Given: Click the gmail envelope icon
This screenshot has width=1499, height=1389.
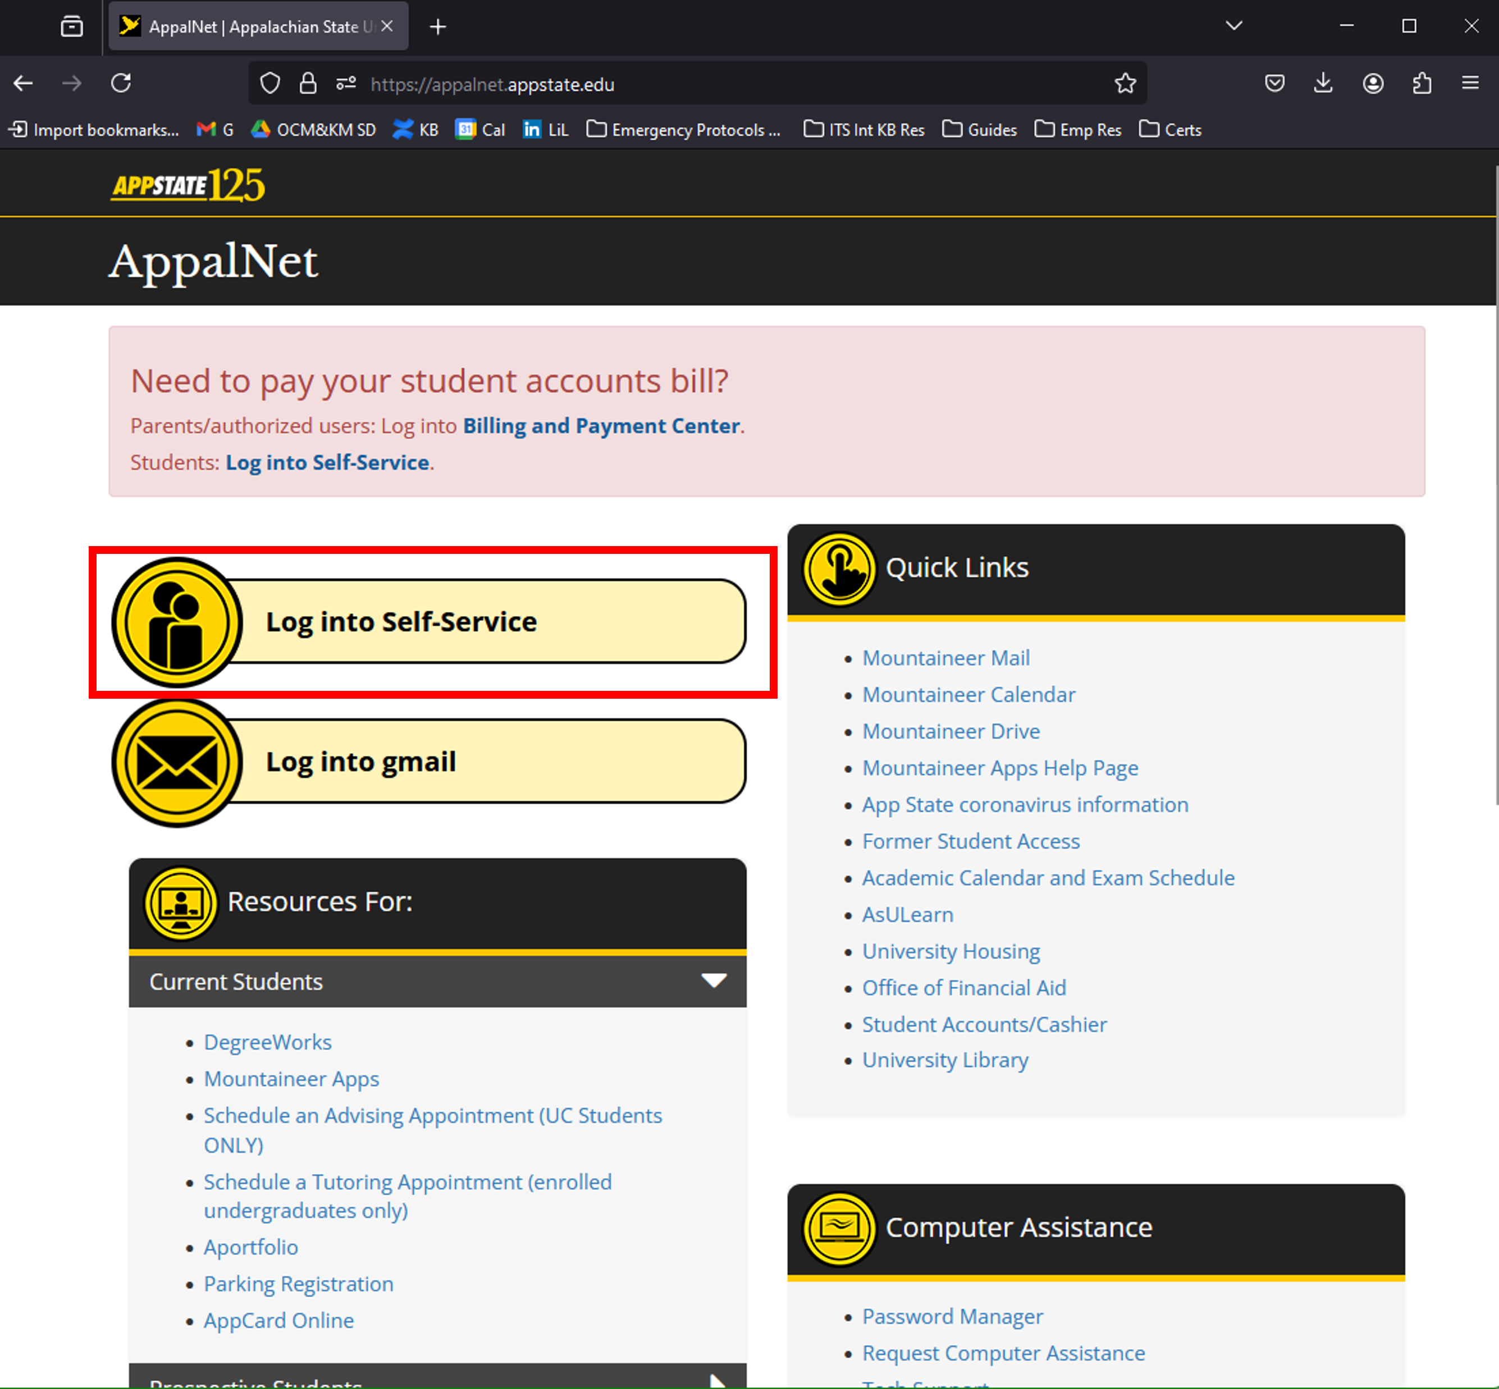Looking at the screenshot, I should [x=177, y=763].
